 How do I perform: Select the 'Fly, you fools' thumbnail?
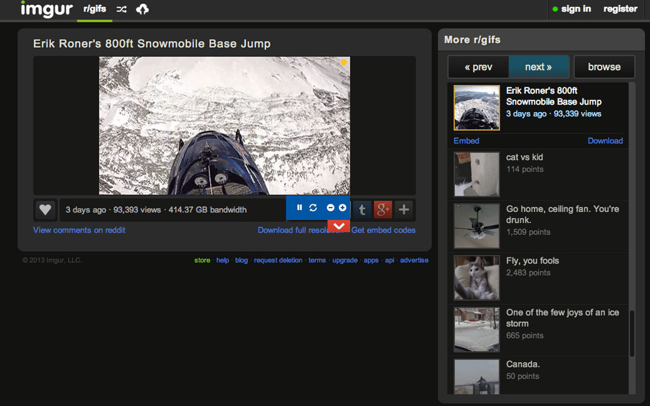(x=477, y=278)
